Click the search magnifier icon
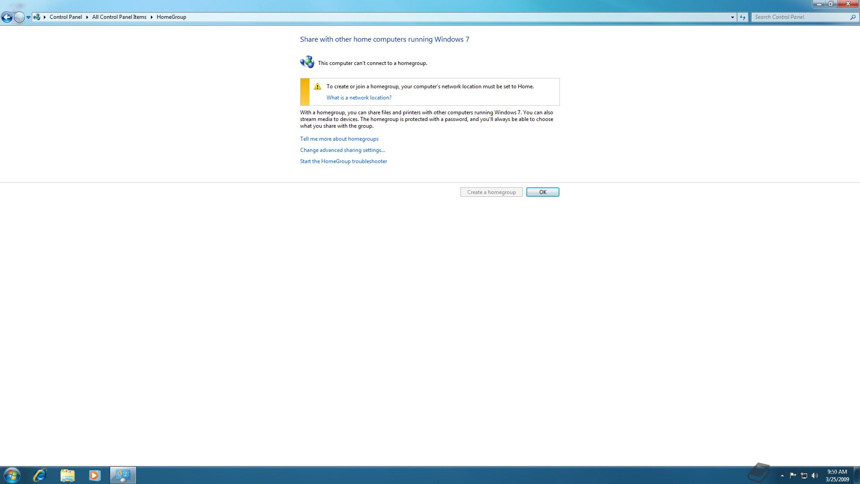The height and width of the screenshot is (484, 860). (853, 17)
